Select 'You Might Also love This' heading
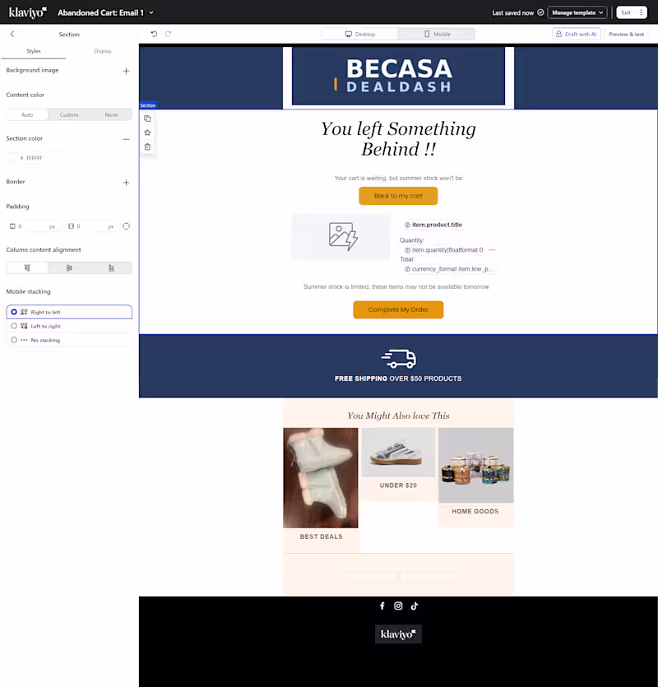 click(x=398, y=415)
